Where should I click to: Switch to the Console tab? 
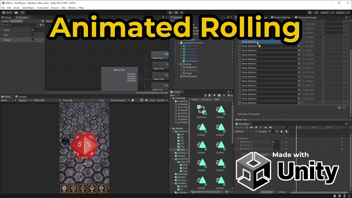coord(21,97)
